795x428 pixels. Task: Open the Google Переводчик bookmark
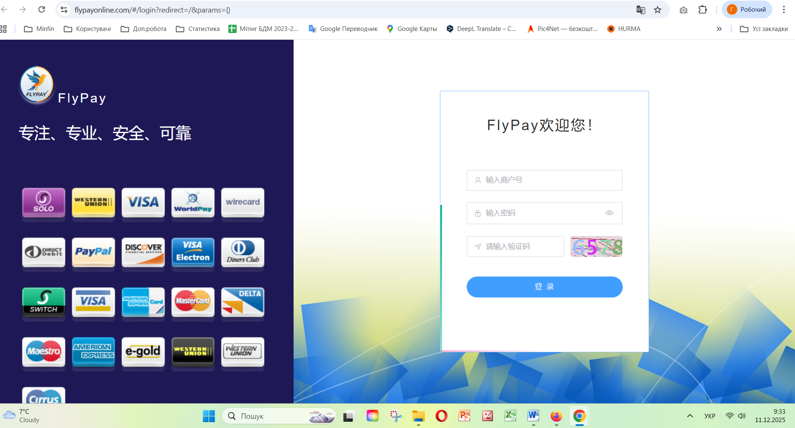(x=343, y=29)
